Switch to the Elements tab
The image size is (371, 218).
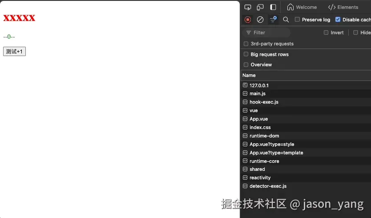[x=343, y=7]
